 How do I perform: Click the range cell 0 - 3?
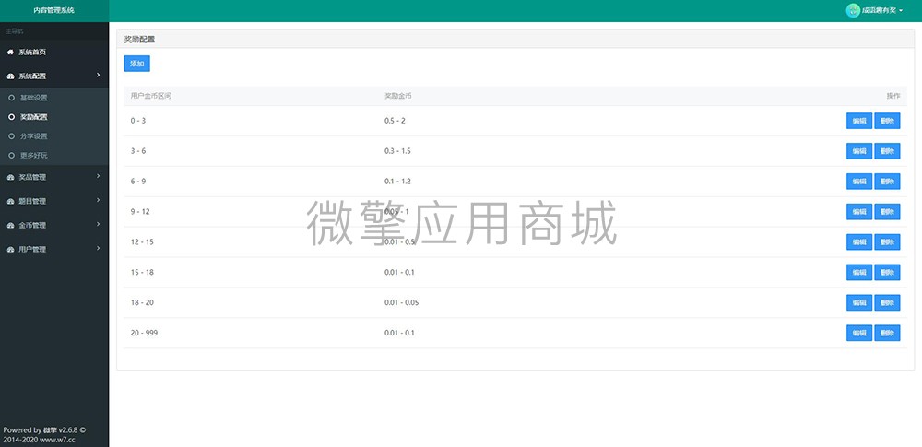(137, 121)
